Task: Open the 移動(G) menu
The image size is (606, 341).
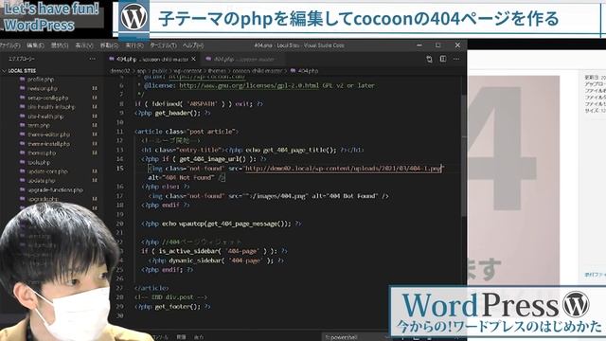Action: click(x=109, y=45)
